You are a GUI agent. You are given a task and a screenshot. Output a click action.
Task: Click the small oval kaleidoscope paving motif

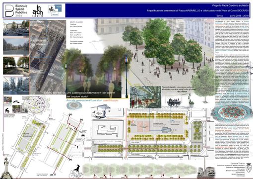coord(74,105)
